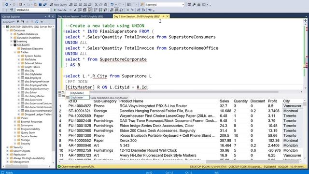309x174 pixels.
Task: Click the Display Estimated Execution Plan icon
Action: click(x=80, y=10)
